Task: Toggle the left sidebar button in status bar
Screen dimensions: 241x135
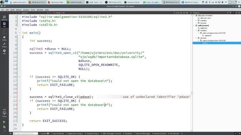Action: pos(11,133)
